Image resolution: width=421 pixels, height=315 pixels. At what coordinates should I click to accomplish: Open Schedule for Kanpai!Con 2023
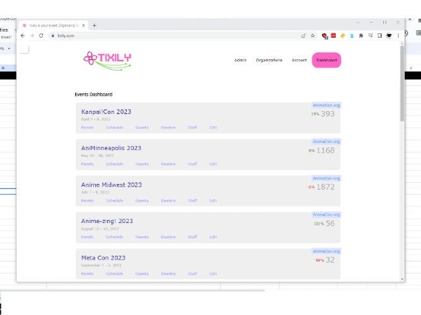(114, 127)
